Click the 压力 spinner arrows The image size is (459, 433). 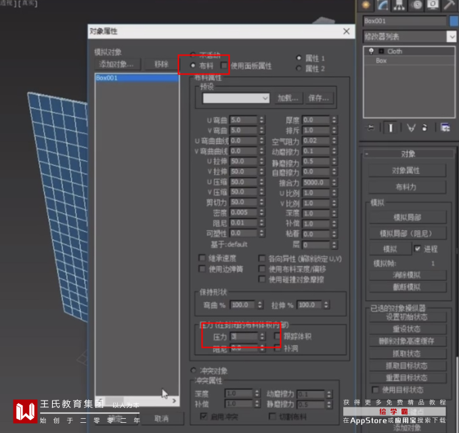(x=262, y=336)
